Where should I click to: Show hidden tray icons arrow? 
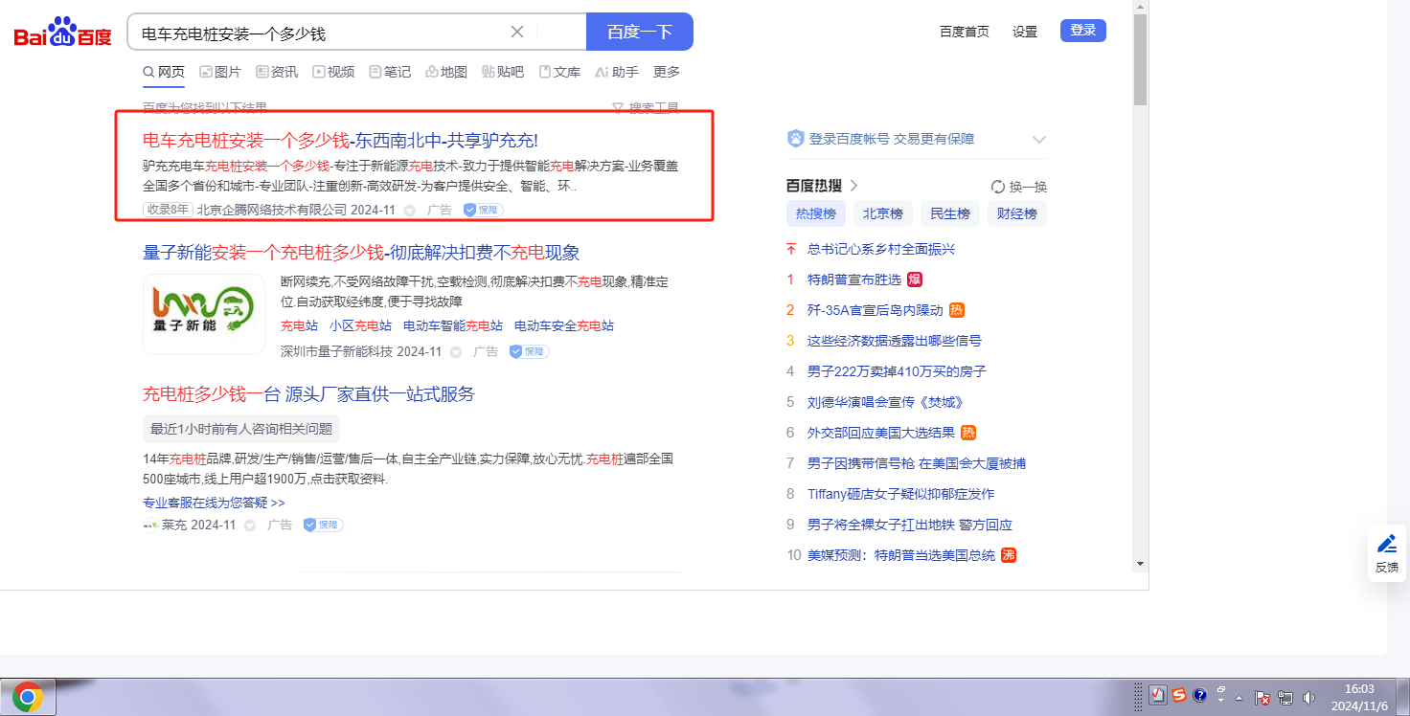click(1239, 698)
